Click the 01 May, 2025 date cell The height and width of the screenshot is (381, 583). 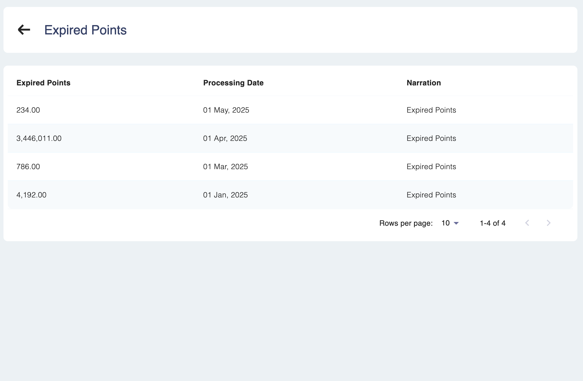tap(226, 110)
